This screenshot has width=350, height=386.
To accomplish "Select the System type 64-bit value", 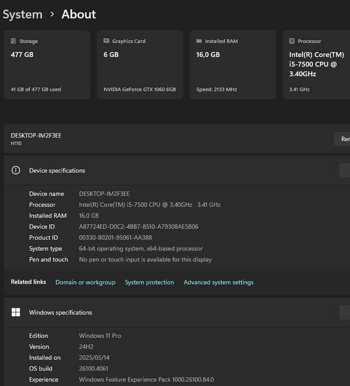I will (141, 248).
